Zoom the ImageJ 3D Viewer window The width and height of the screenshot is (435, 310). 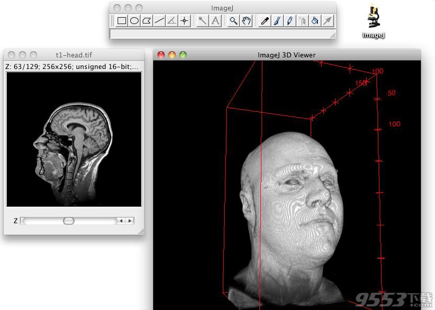183,55
